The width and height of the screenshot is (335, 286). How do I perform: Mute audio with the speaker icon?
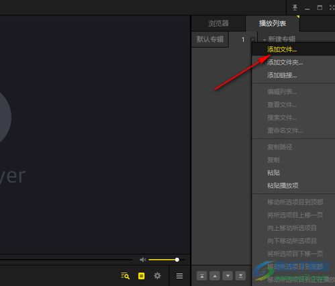[142, 260]
